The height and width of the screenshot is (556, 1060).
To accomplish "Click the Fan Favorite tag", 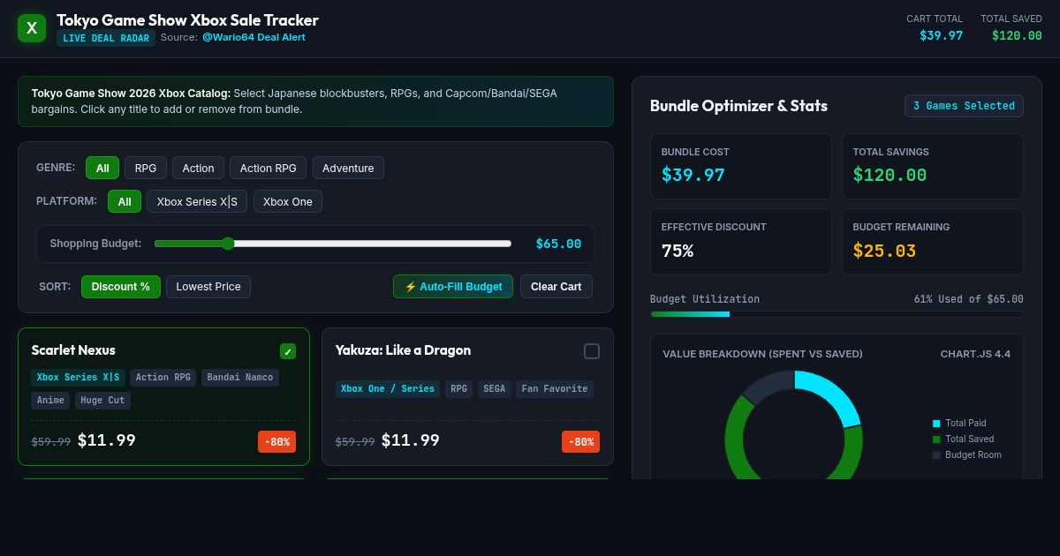I will tap(555, 389).
